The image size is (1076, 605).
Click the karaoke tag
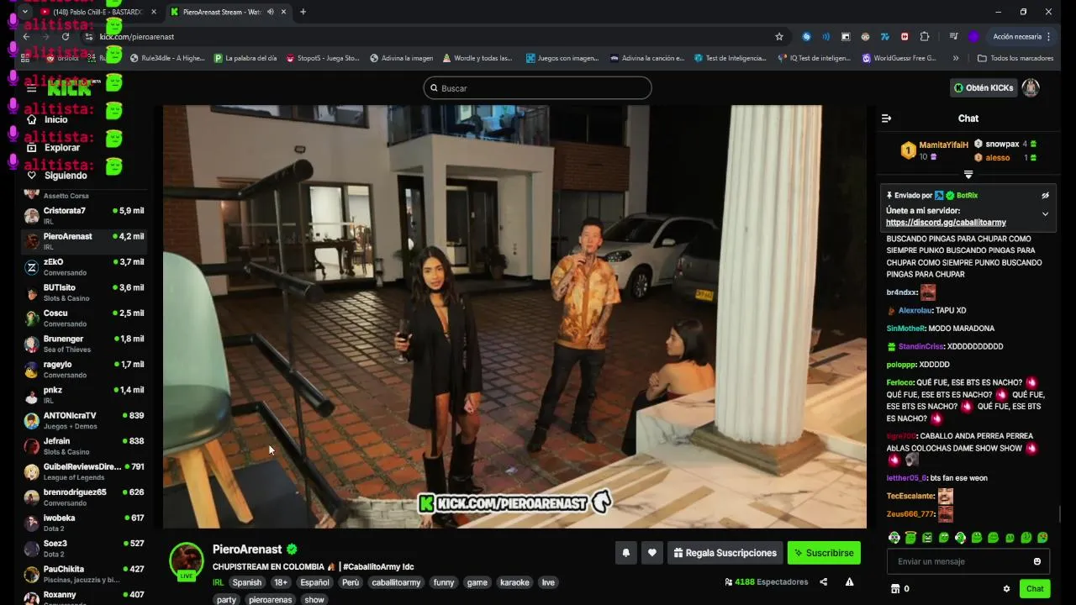tap(514, 582)
